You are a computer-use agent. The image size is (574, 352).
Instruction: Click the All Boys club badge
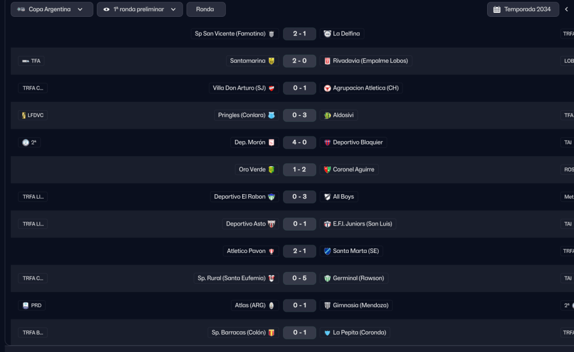click(327, 197)
